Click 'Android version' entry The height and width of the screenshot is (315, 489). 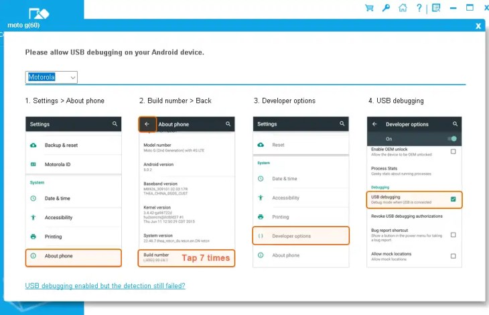tap(159, 167)
